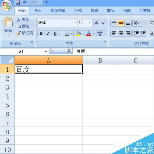The image size is (154, 154).
Task: Open the 公式 tab
Action: tap(78, 10)
